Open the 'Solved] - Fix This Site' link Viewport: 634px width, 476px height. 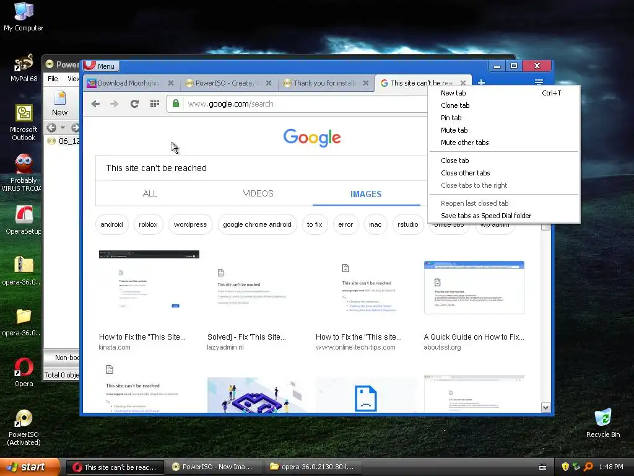pyautogui.click(x=246, y=337)
